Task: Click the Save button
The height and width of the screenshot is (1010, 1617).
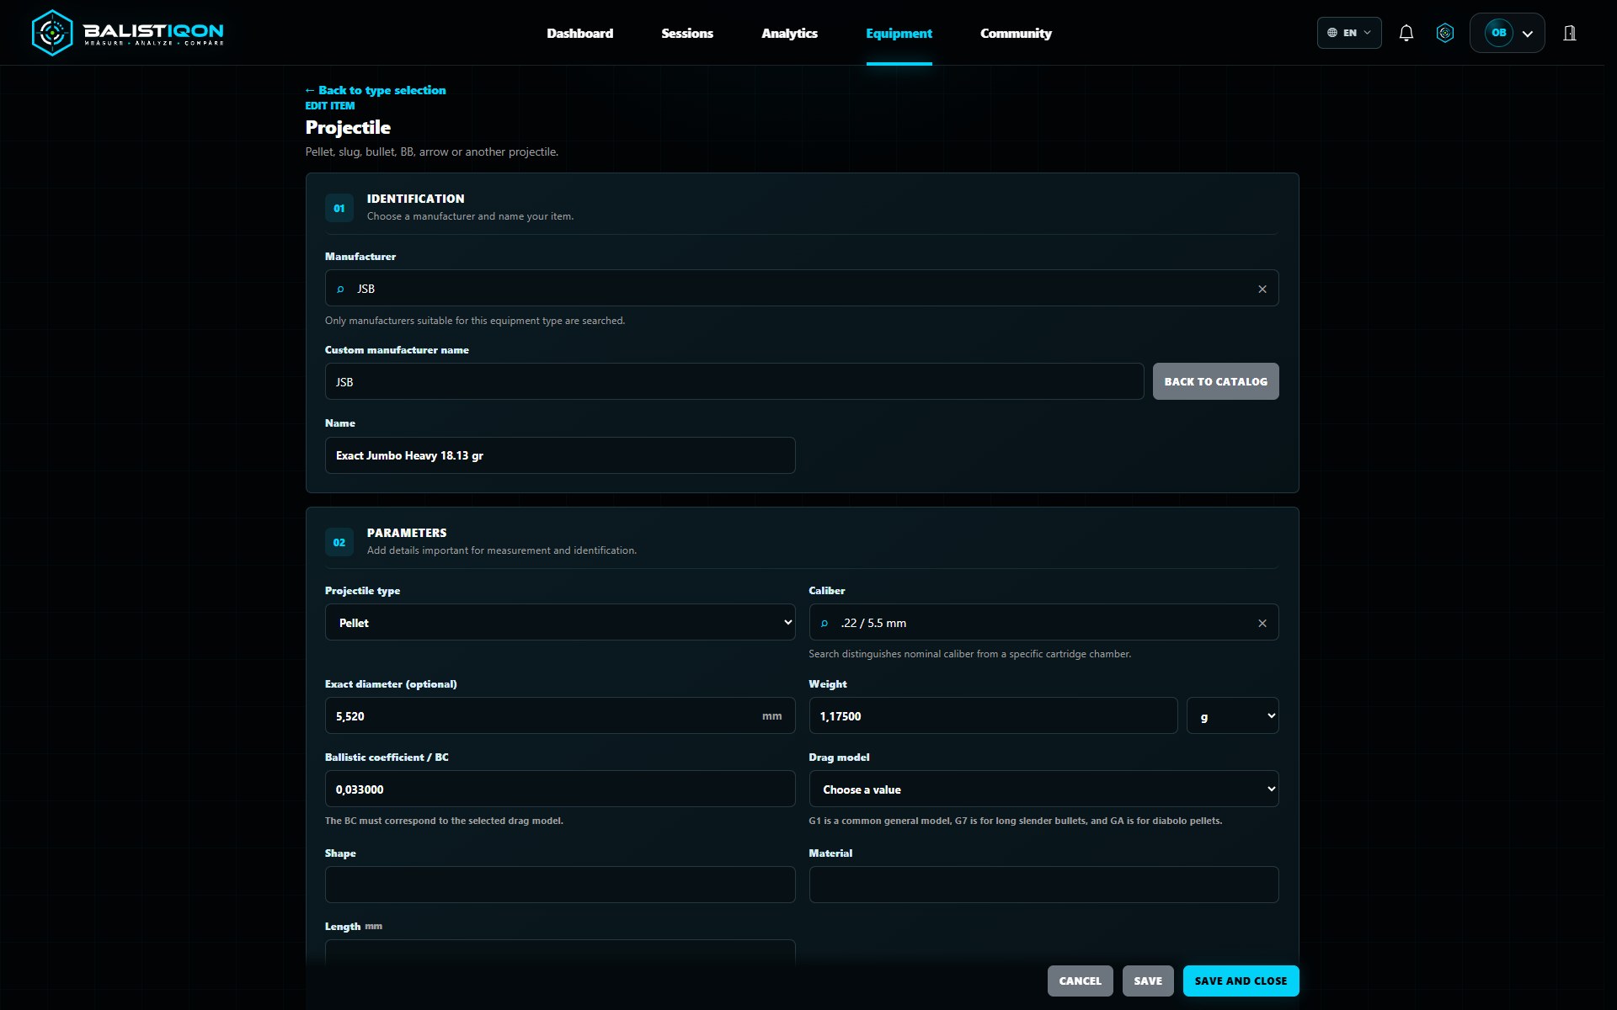Action: [x=1148, y=981]
